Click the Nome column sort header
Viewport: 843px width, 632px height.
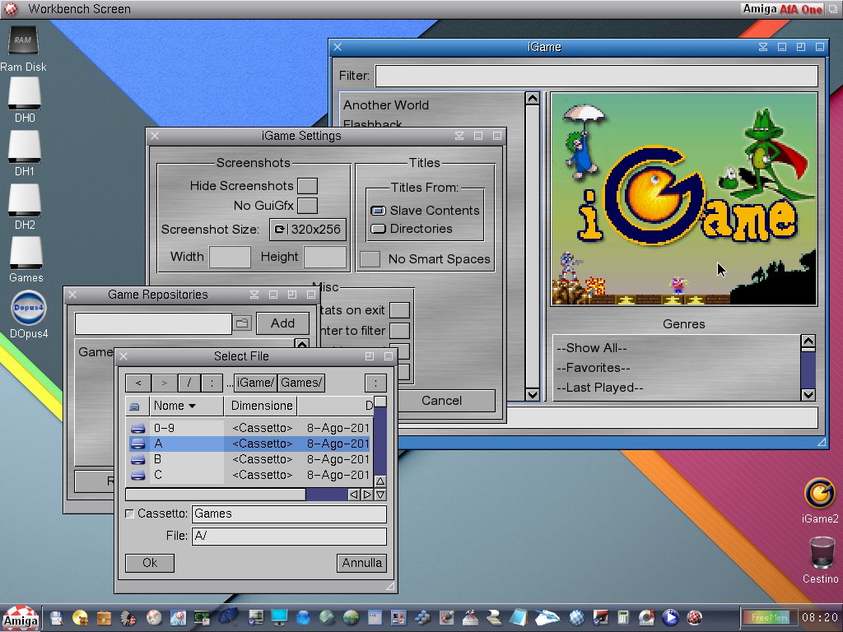click(175, 406)
